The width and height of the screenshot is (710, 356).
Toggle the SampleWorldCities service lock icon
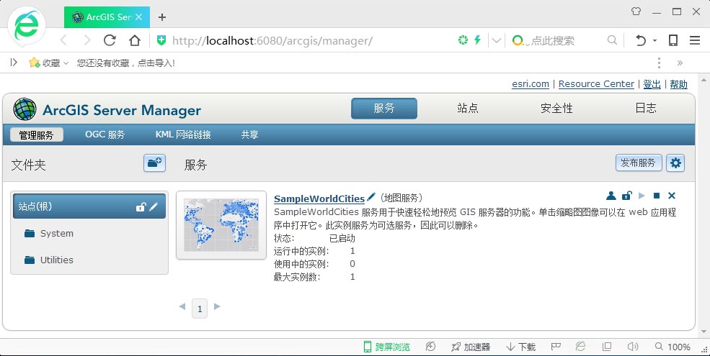point(626,196)
